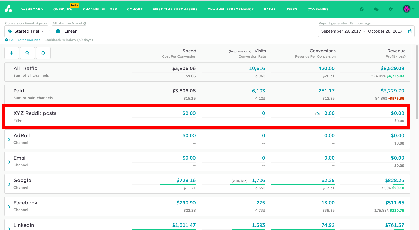Image resolution: width=419 pixels, height=230 pixels.
Task: Click the All Traffic Included link
Action: (26, 40)
